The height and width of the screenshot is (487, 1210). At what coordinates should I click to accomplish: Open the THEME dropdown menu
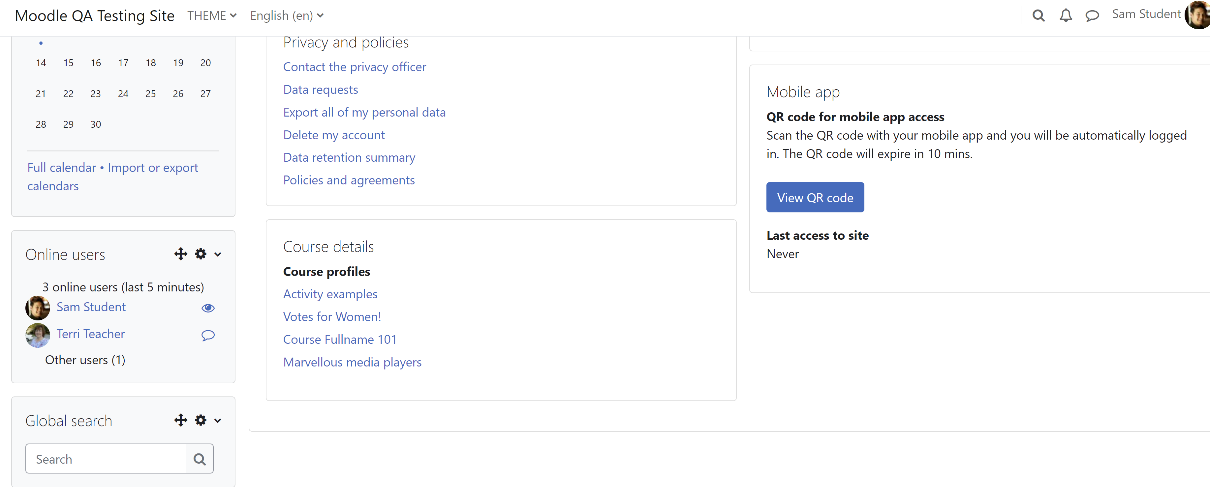pyautogui.click(x=212, y=15)
